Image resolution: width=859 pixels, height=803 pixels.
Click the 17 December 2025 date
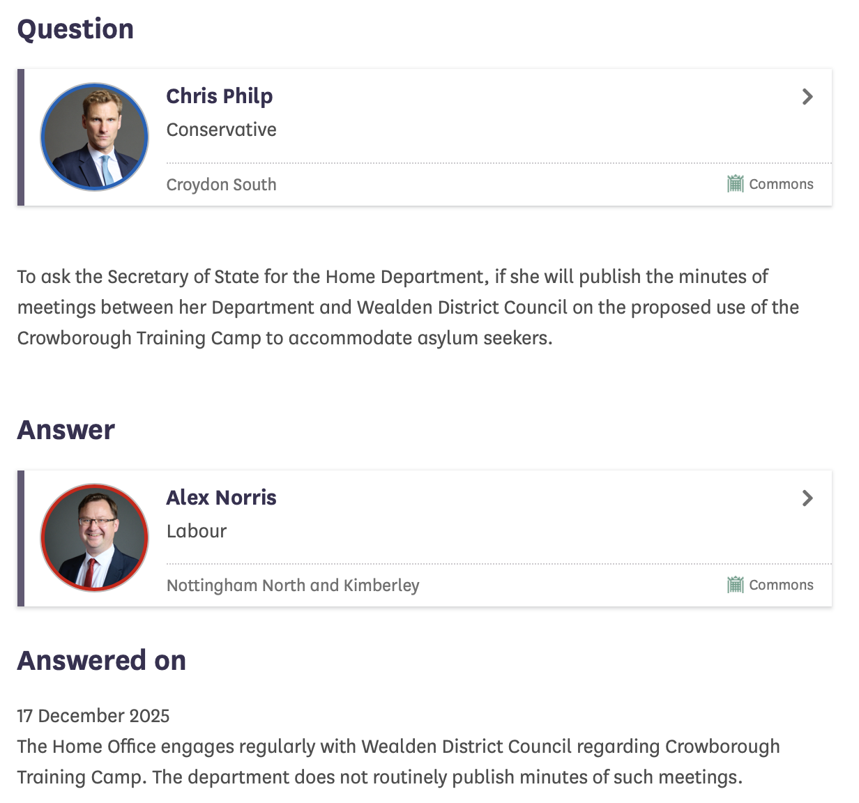[93, 716]
